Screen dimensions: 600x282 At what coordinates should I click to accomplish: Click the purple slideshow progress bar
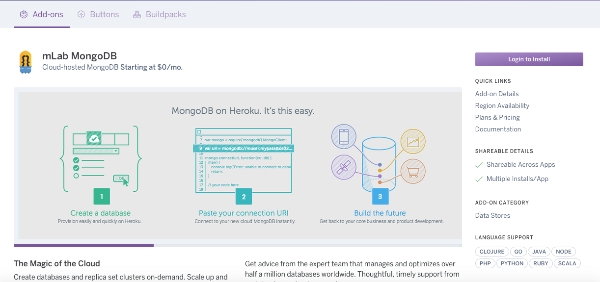(83, 245)
